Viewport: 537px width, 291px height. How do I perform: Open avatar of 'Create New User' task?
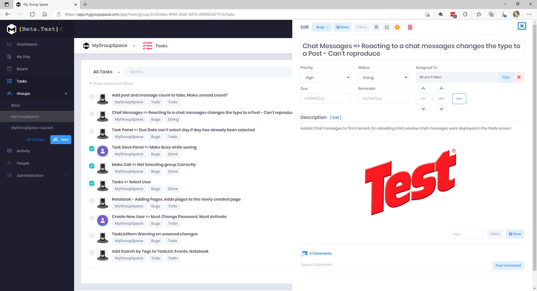tap(103, 220)
